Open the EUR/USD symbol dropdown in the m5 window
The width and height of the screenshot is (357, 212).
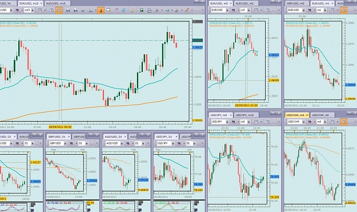tap(227, 10)
